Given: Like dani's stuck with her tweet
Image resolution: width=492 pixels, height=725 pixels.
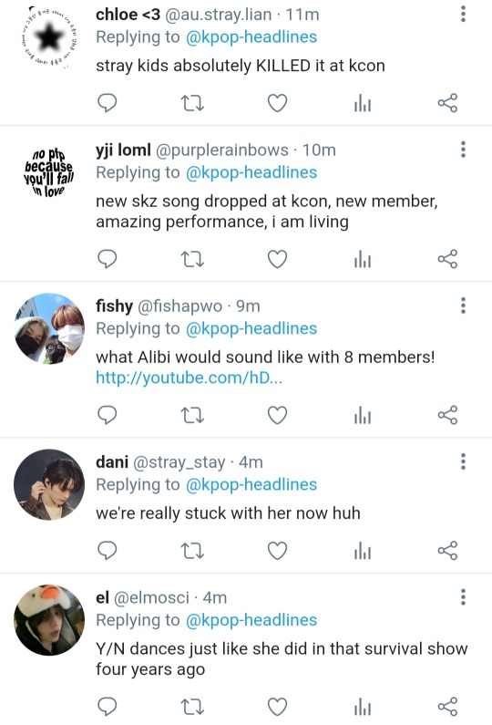Looking at the screenshot, I should tap(277, 551).
